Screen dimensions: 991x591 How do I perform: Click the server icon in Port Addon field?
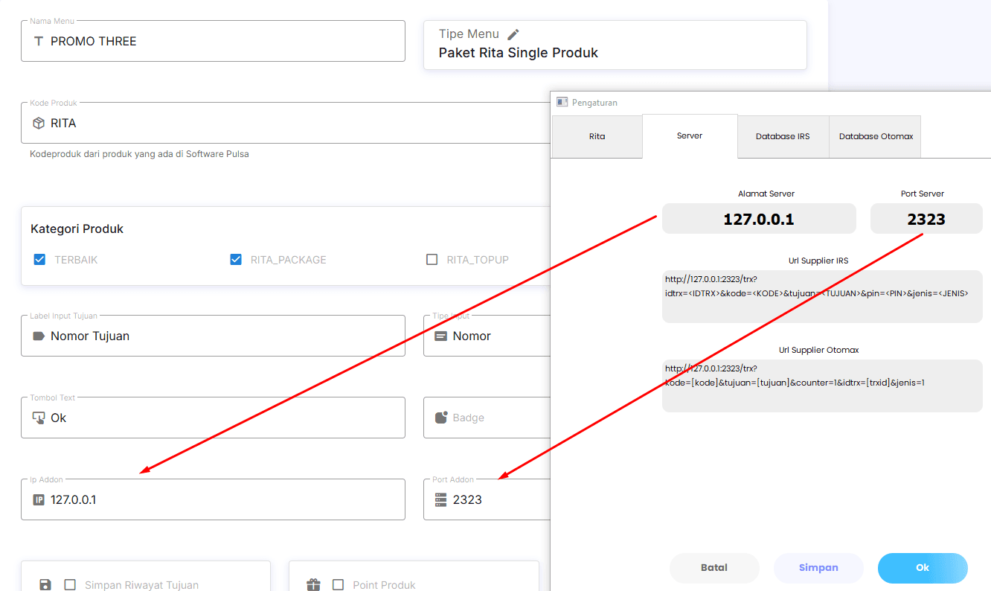tap(440, 500)
